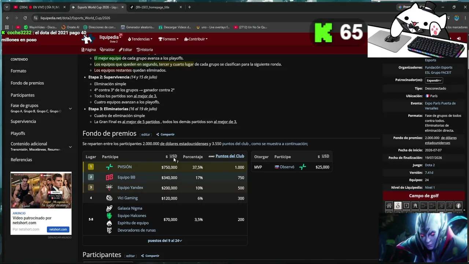Expand the Patrocinador(es) Expandir dropdown
469x264 pixels.
(434, 80)
